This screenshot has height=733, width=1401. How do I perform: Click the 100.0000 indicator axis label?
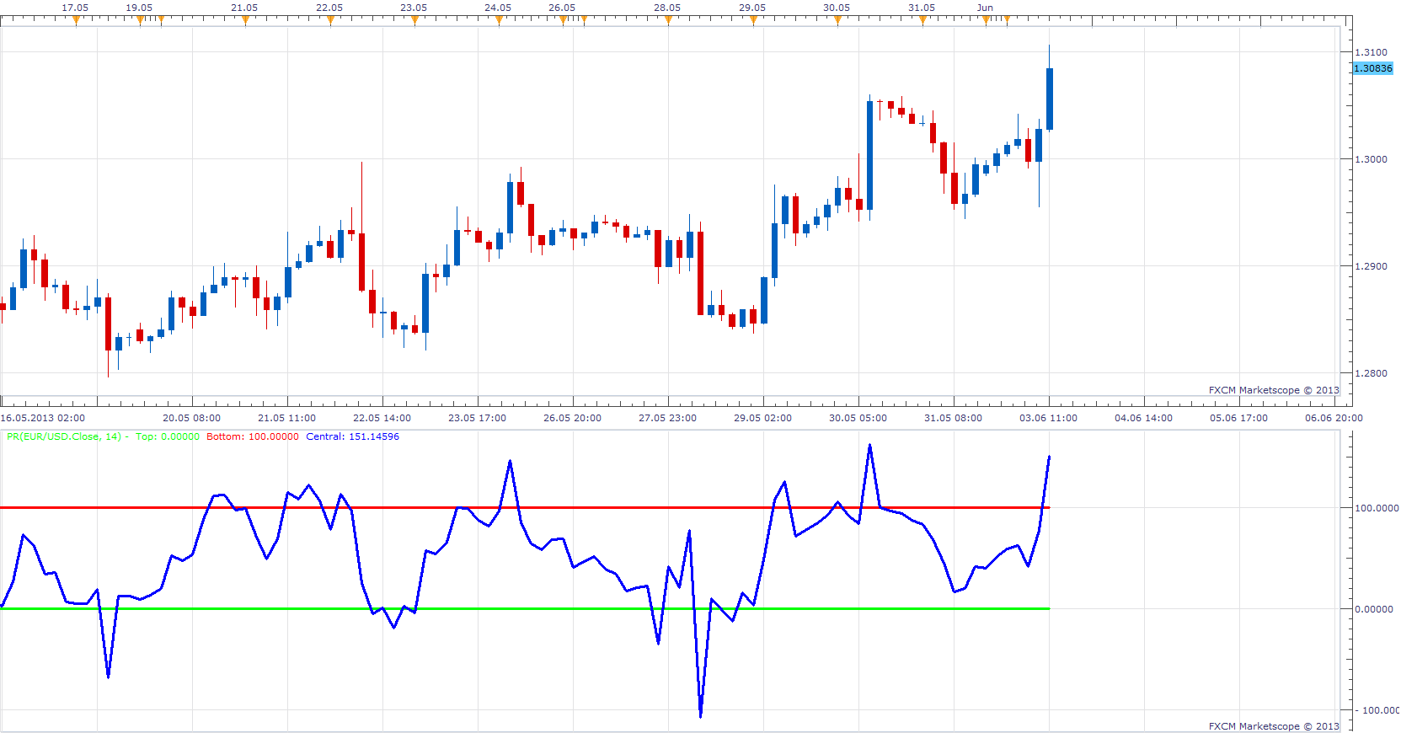(1377, 508)
